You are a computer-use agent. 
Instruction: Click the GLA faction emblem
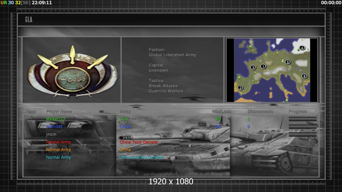click(x=73, y=71)
